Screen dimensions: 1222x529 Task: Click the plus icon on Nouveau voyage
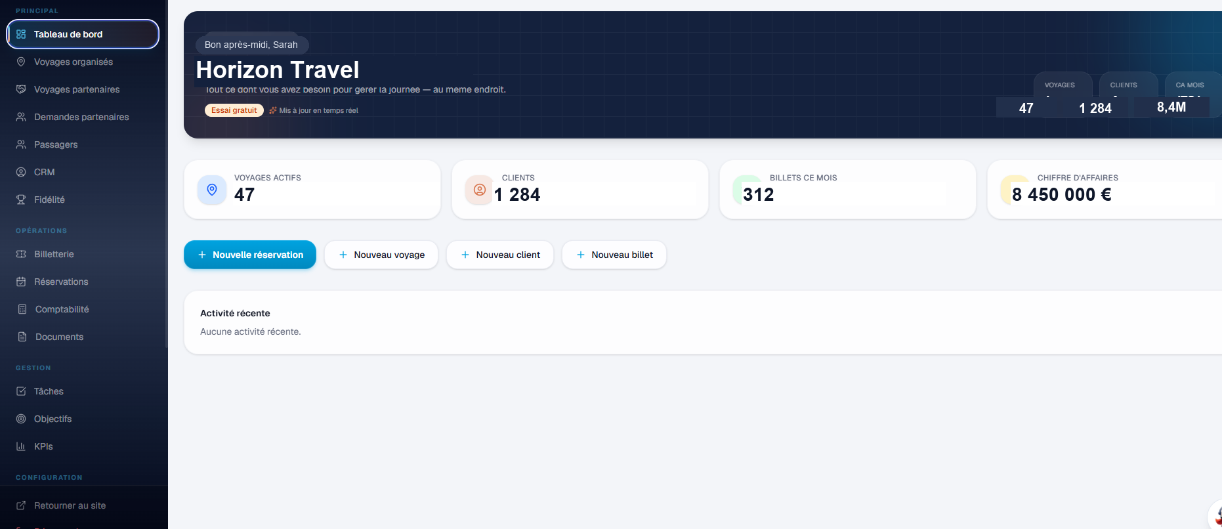[343, 255]
